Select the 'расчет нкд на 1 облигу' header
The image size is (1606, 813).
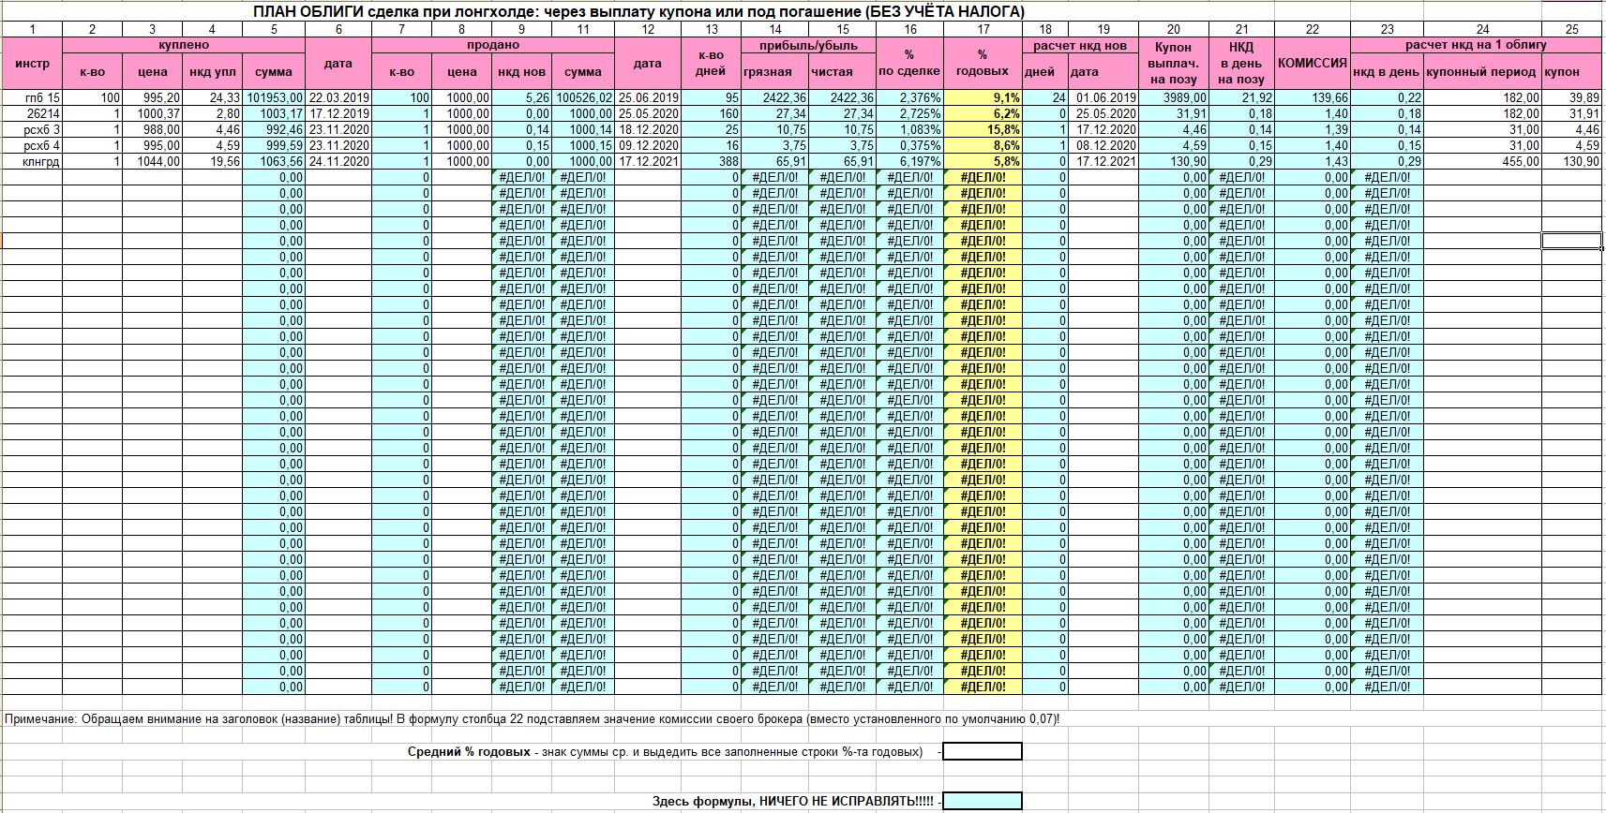point(1476,45)
